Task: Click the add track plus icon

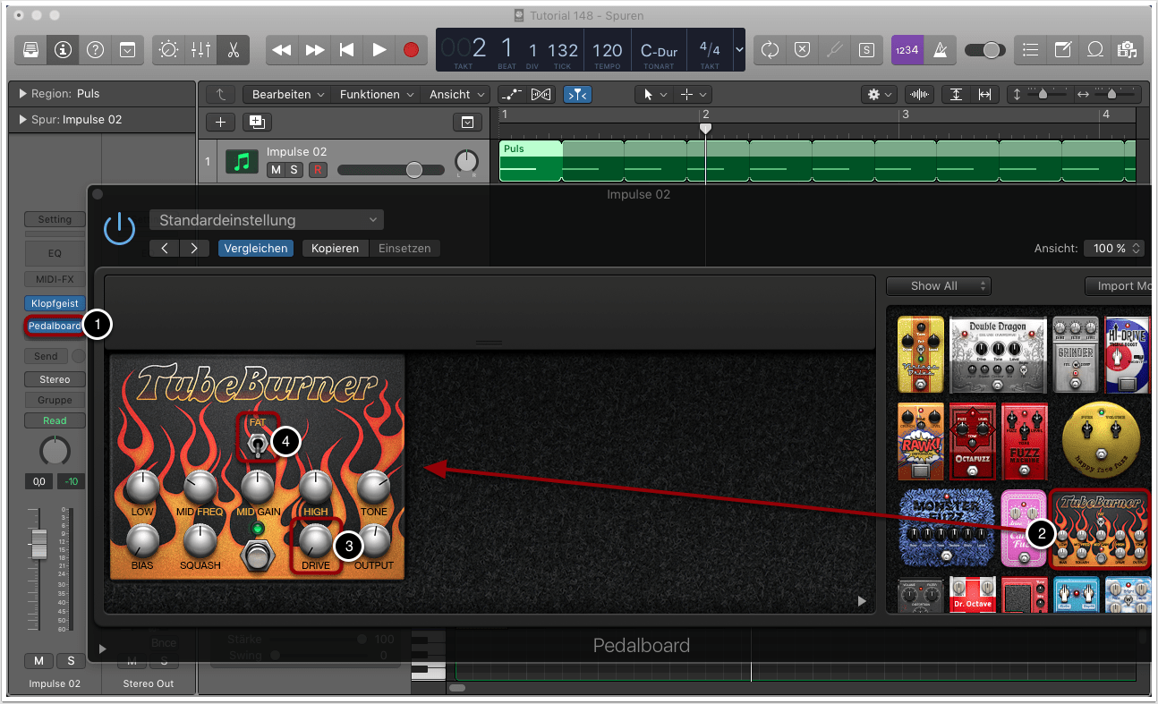Action: (x=220, y=123)
